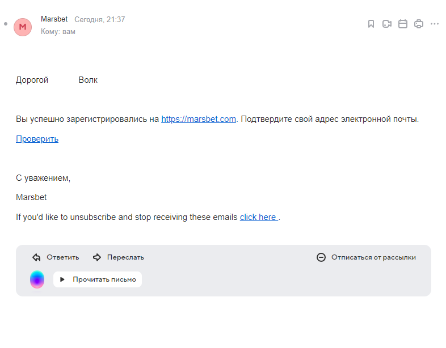Click Отписаться от рассылки text
The height and width of the screenshot is (348, 446).
point(373,257)
